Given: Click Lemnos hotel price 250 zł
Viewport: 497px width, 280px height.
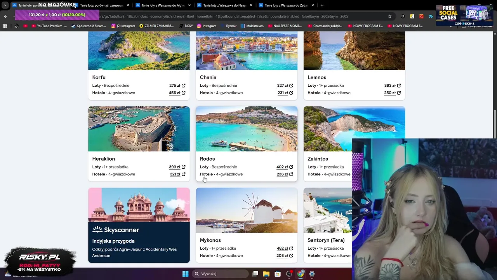Looking at the screenshot, I should coord(390,93).
